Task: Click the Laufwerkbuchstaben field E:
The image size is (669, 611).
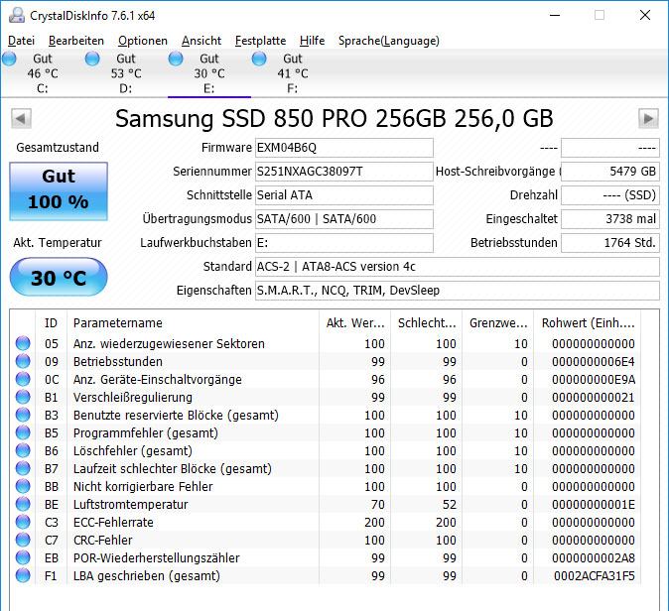Action: tap(343, 243)
